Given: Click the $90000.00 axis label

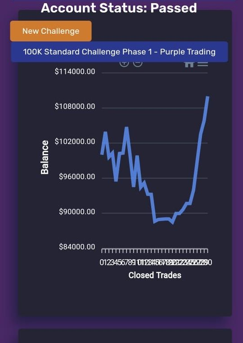Looking at the screenshot, I should point(77,212).
